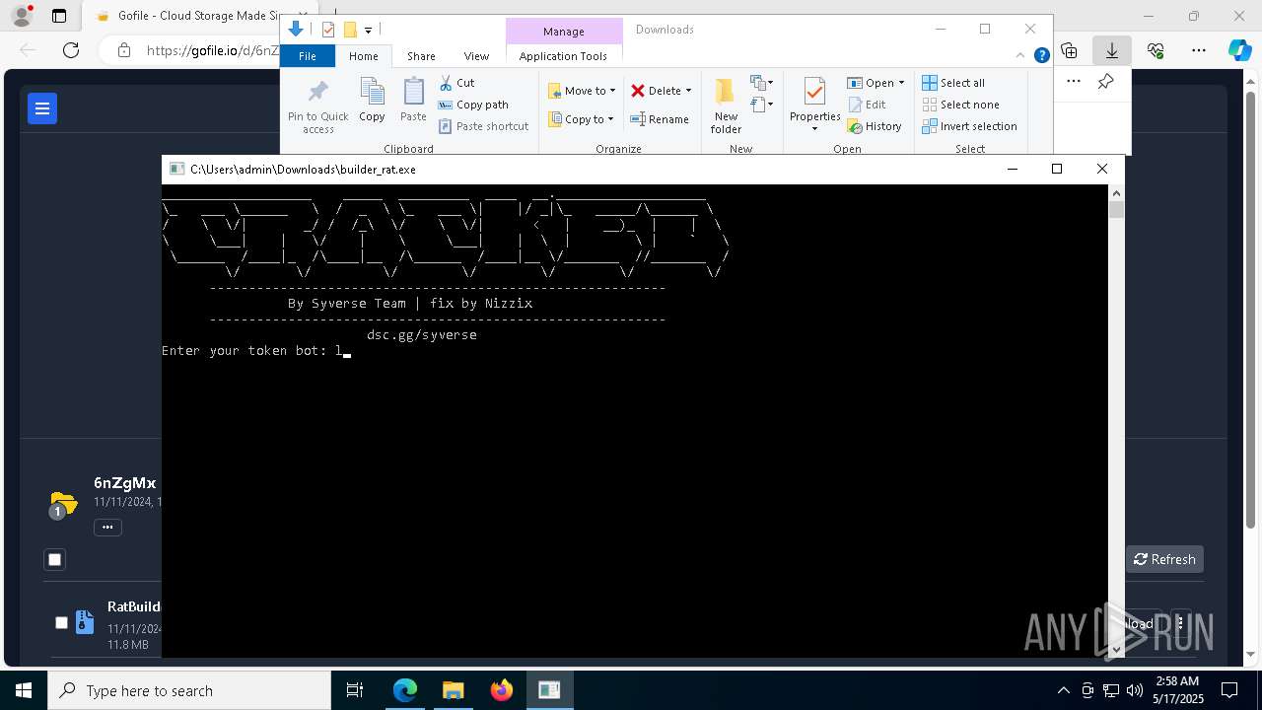Viewport: 1262px width, 710px height.
Task: Reload the Gofile page in Edge
Action: pos(71,50)
